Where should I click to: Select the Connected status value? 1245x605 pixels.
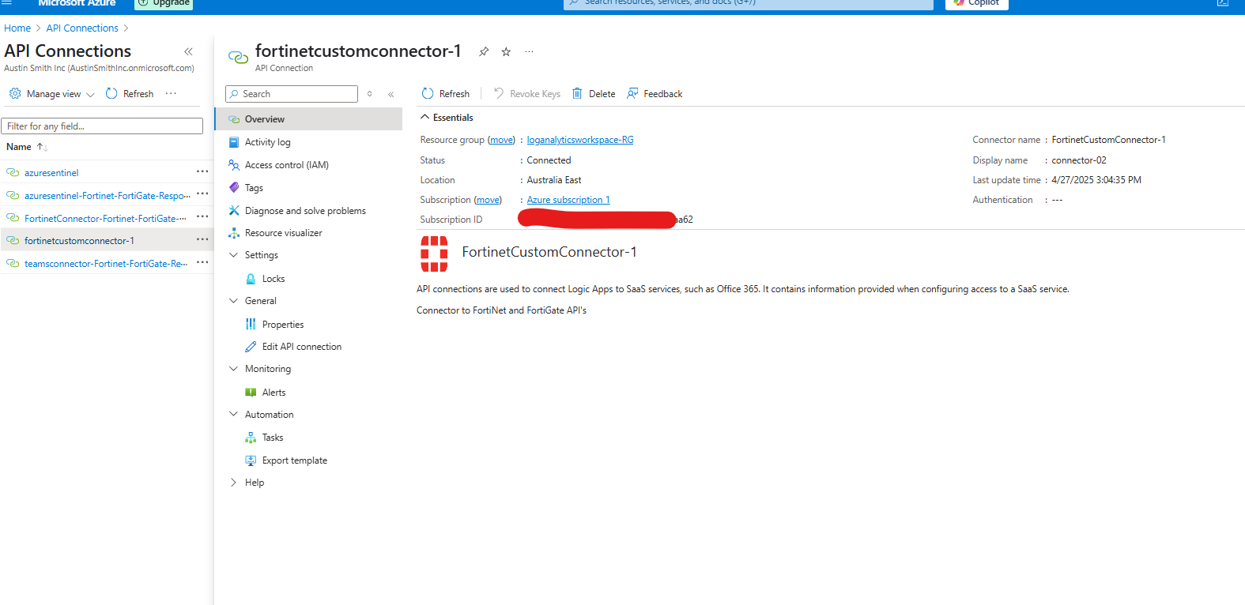tap(549, 160)
